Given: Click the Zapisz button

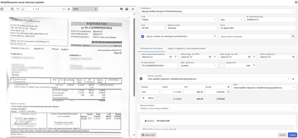Looking at the screenshot, I should click(x=292, y=135).
